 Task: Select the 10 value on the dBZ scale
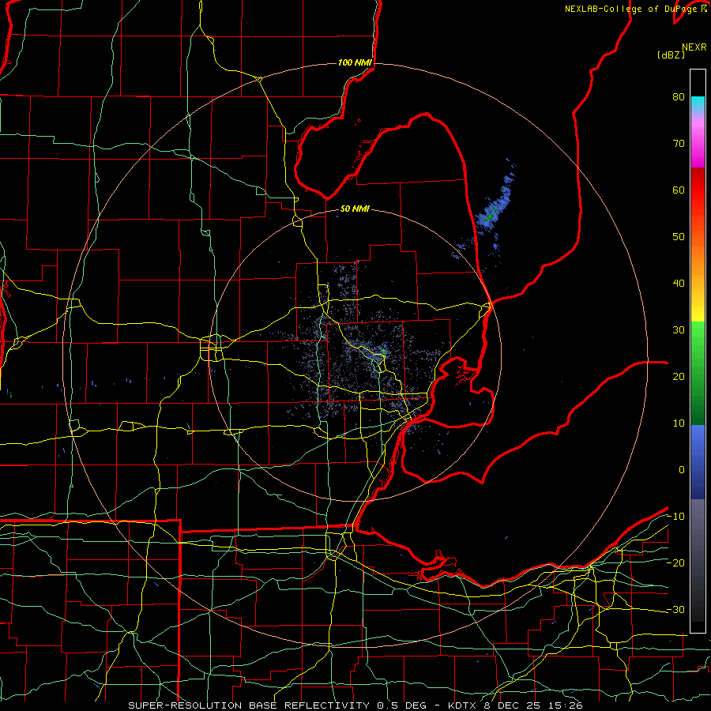(x=679, y=423)
